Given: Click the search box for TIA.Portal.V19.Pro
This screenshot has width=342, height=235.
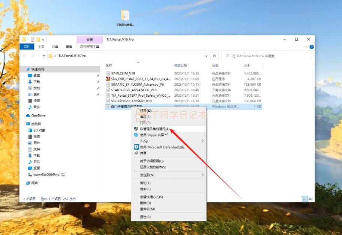Looking at the screenshot, I should click(267, 56).
